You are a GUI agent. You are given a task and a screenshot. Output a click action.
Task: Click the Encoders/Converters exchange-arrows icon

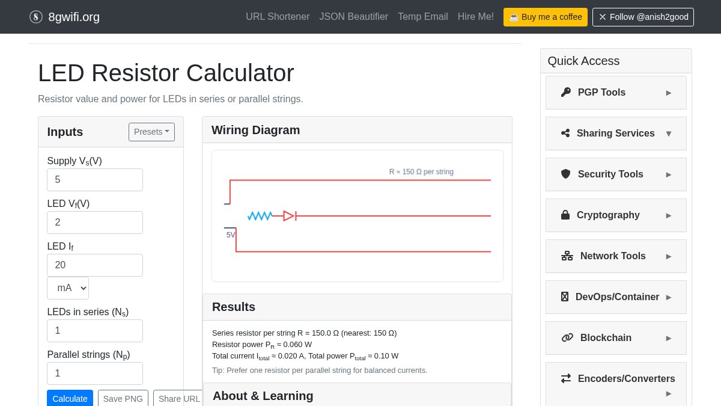click(565, 378)
